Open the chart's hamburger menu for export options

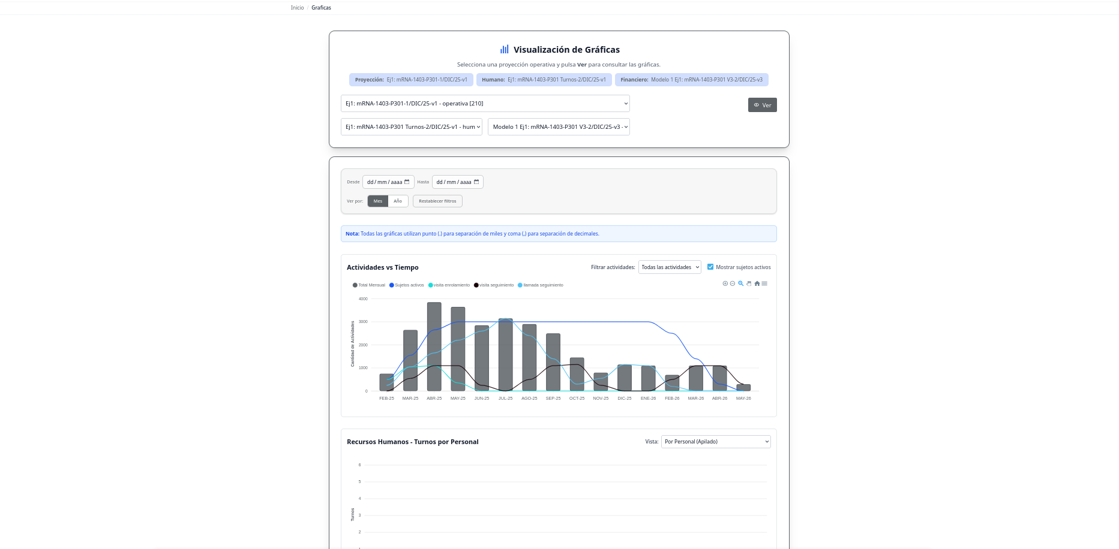coord(764,283)
